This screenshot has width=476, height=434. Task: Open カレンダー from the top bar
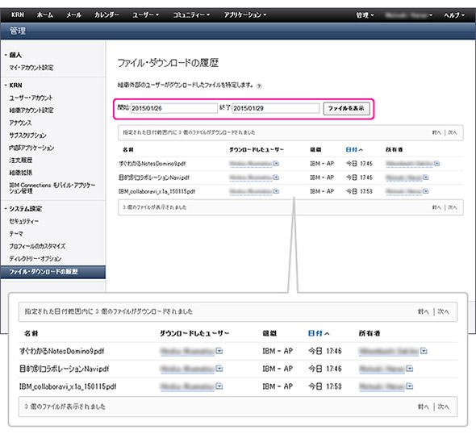coord(106,15)
